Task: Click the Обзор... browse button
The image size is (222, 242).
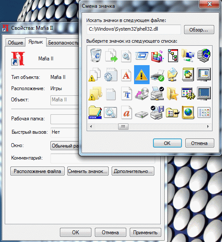Action: 199,30
